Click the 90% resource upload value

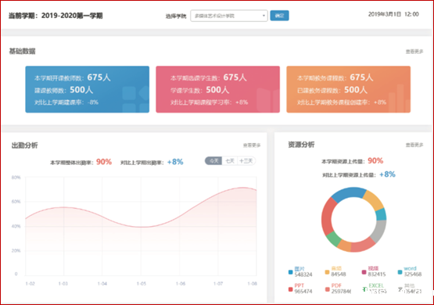coord(375,161)
